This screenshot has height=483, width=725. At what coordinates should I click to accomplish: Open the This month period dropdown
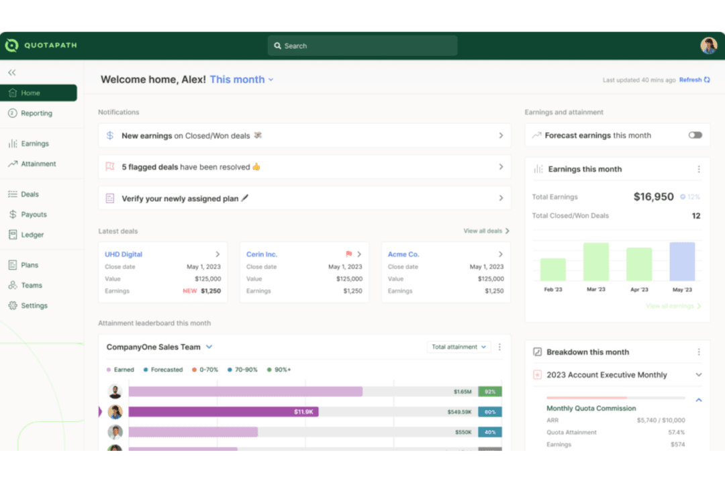click(242, 80)
